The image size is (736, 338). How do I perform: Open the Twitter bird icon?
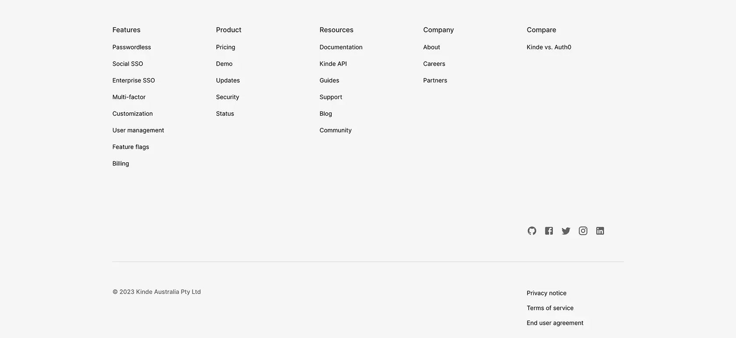pos(566,231)
